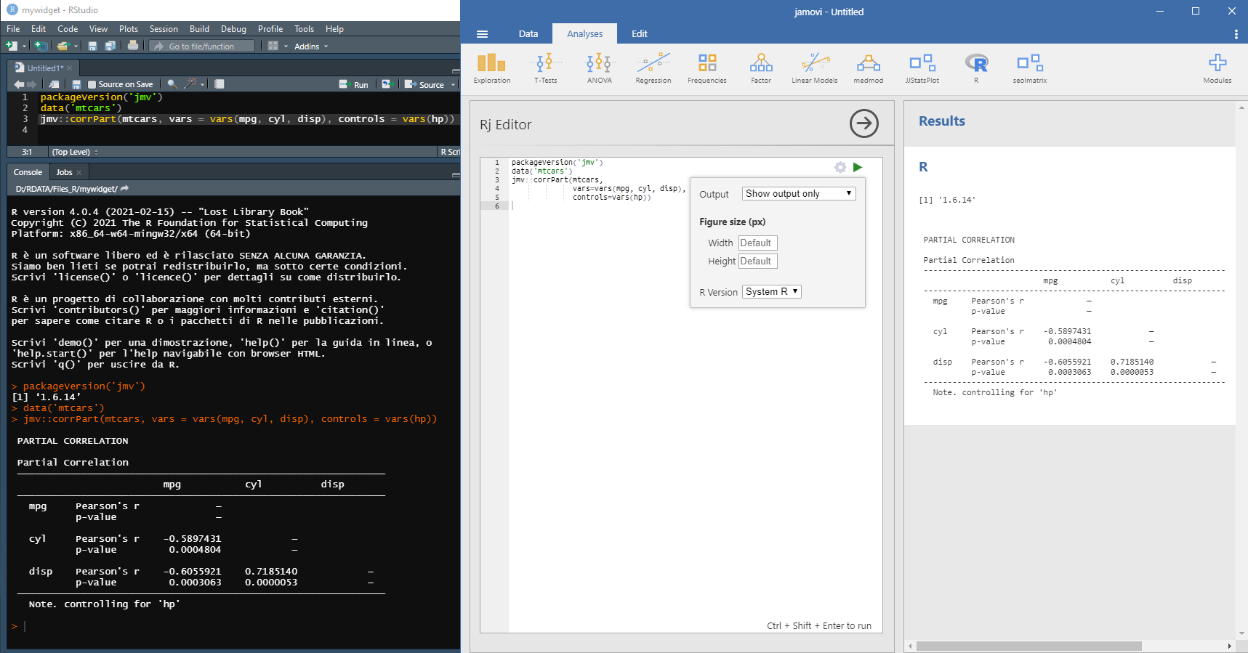Viewport: 1248px width, 653px height.
Task: Toggle the Source on Save checkbox
Action: click(x=92, y=84)
